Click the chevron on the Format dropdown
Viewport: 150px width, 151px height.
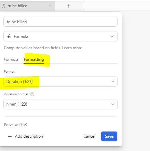point(113,81)
